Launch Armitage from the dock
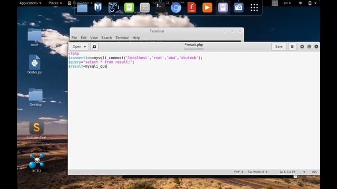 click(x=114, y=8)
